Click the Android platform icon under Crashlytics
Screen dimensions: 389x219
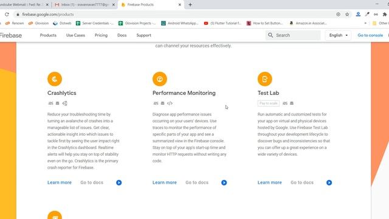pos(57,103)
